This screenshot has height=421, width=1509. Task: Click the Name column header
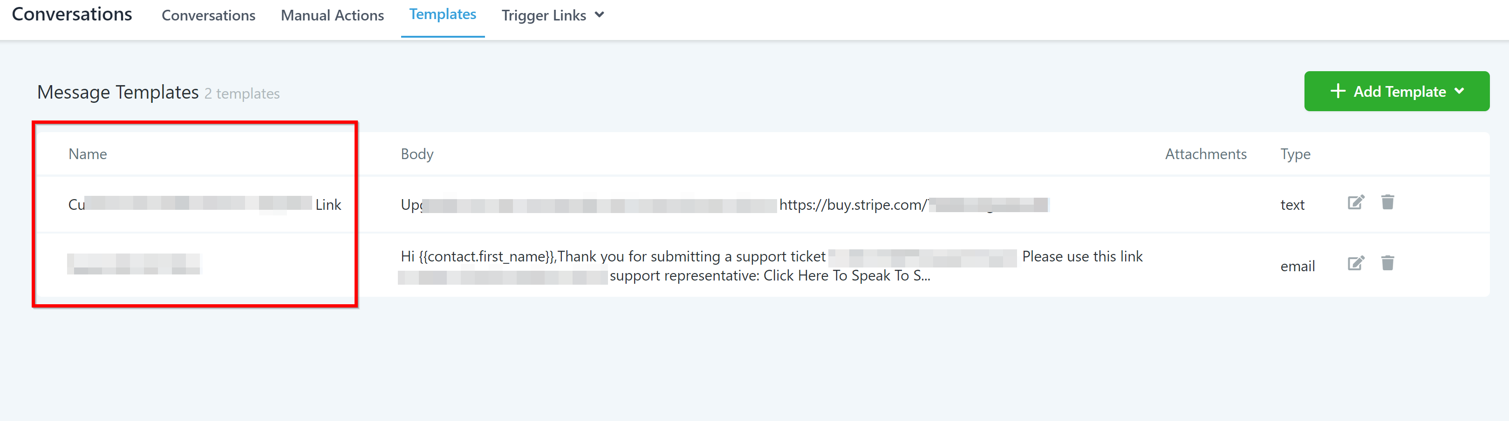tap(88, 154)
